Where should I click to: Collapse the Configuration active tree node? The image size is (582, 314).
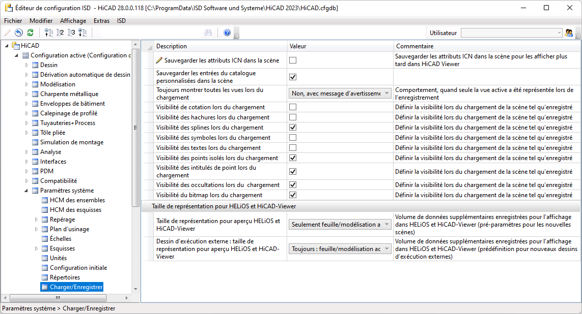tap(16, 55)
